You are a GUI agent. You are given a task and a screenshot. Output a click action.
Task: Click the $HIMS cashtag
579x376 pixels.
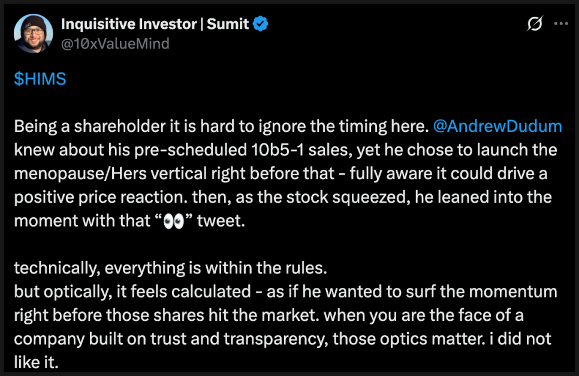click(x=40, y=80)
